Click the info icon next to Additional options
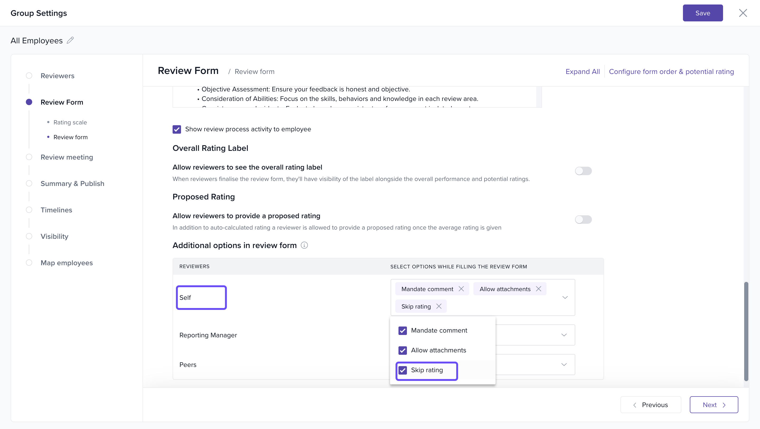 click(304, 245)
